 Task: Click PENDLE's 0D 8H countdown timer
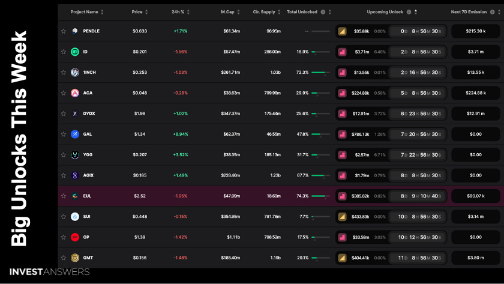(417, 31)
